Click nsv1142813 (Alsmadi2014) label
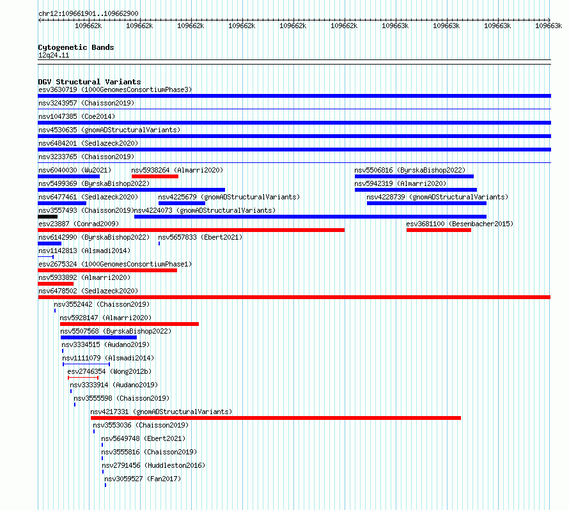The width and height of the screenshot is (569, 510). [x=84, y=251]
